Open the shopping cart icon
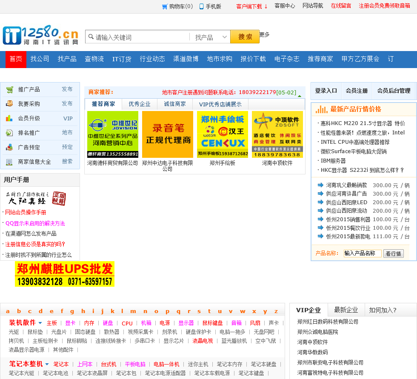417x379 pixels. (165, 7)
